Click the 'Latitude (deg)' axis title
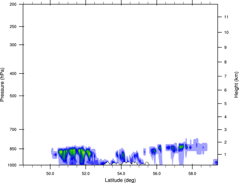The height and width of the screenshot is (183, 239). (120, 180)
